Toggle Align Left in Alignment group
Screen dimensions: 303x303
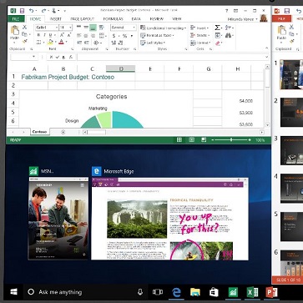[78, 36]
